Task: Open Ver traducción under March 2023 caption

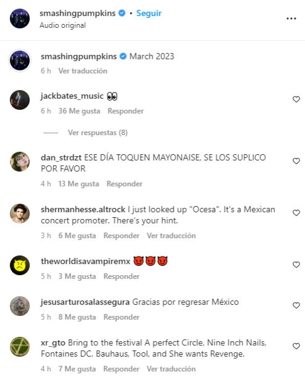Action: coord(83,71)
